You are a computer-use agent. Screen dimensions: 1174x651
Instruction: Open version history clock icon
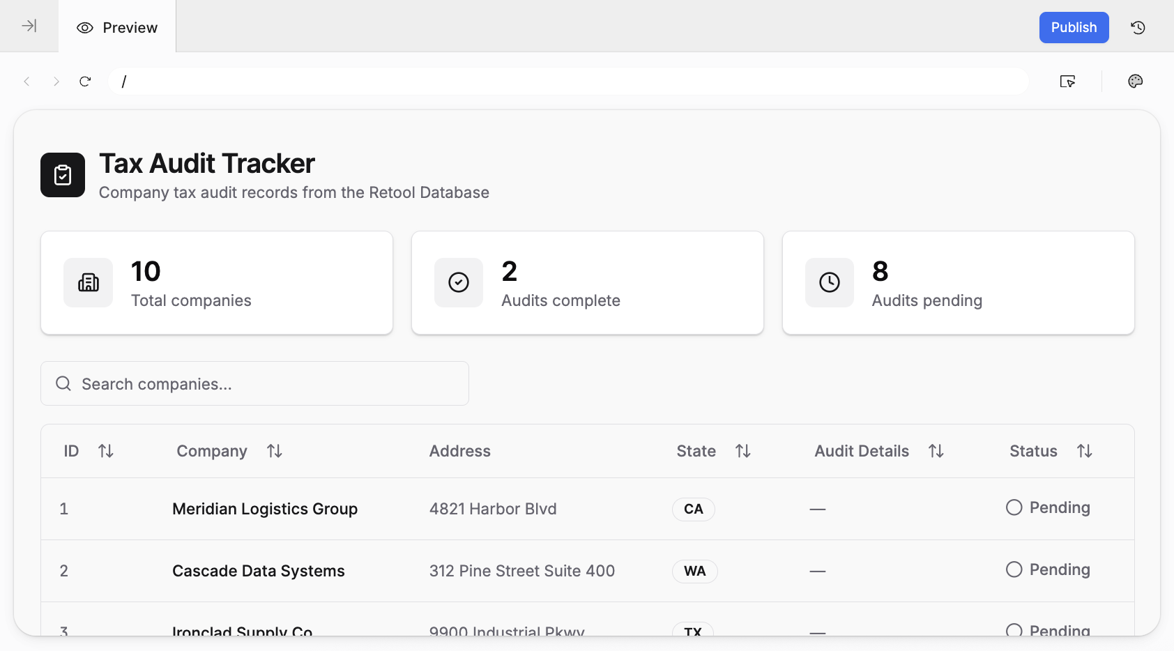[1138, 28]
